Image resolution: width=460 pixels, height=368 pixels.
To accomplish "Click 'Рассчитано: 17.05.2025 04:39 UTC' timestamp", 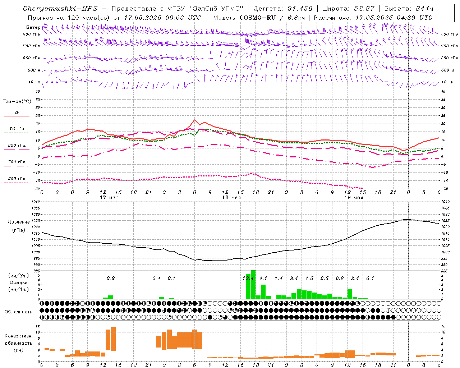I will (x=373, y=18).
